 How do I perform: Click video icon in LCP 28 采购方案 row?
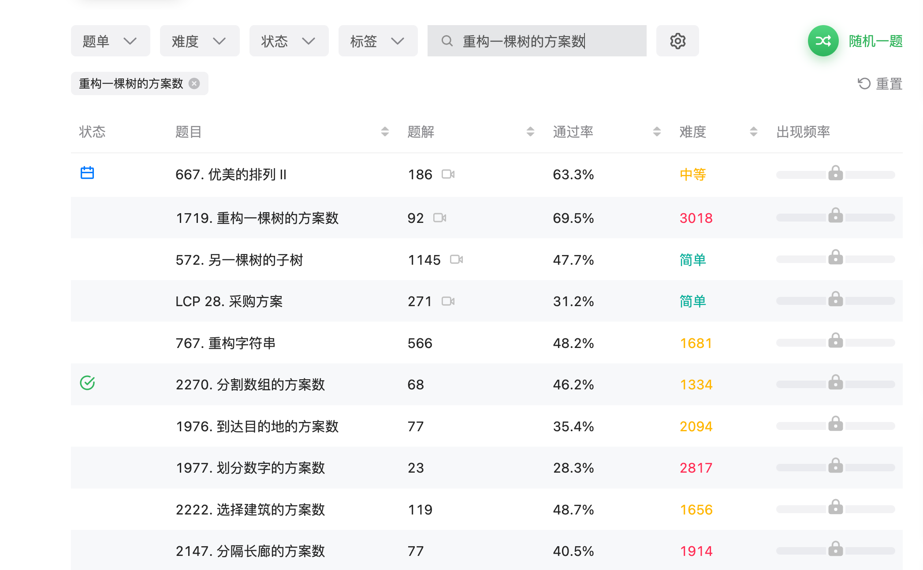(x=448, y=301)
